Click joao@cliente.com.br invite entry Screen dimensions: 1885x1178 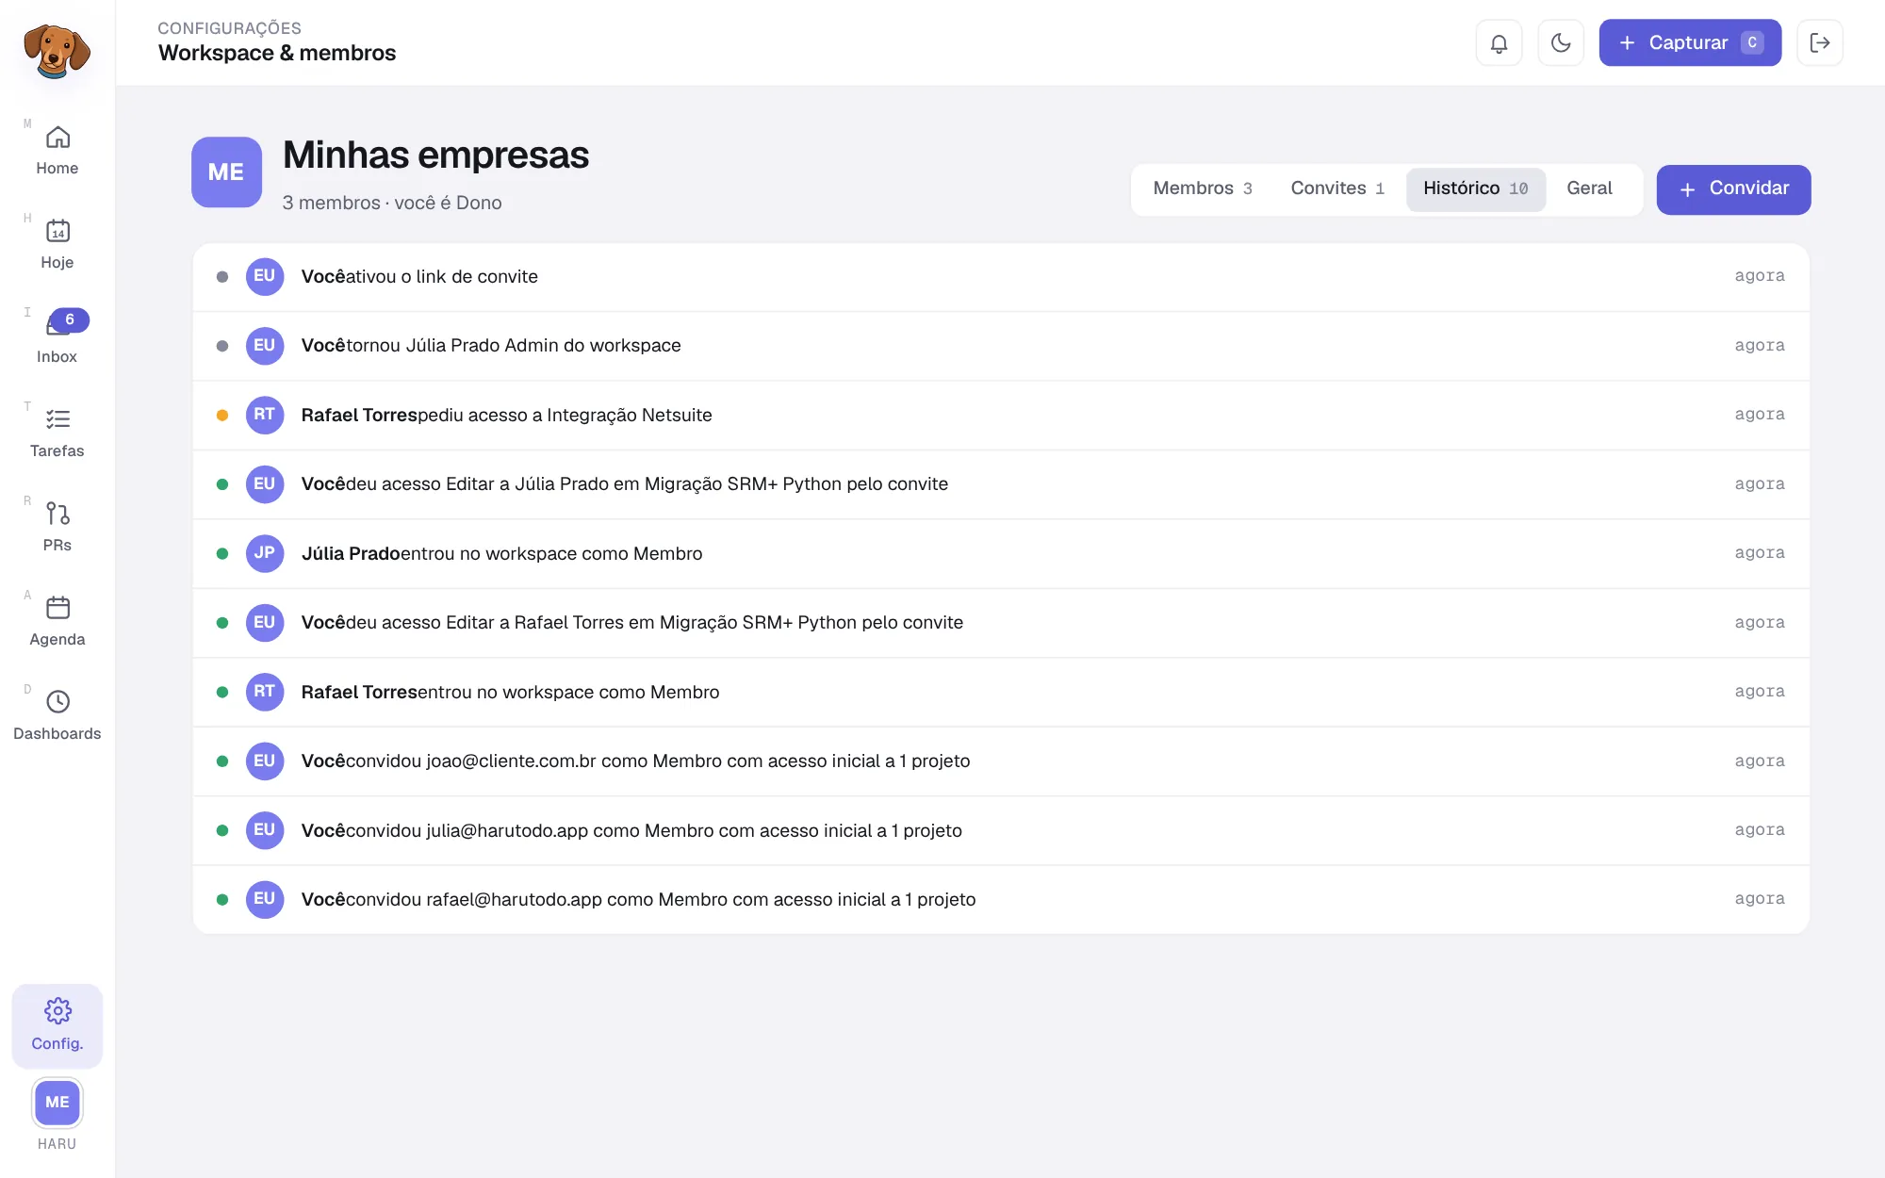pyautogui.click(x=1001, y=761)
